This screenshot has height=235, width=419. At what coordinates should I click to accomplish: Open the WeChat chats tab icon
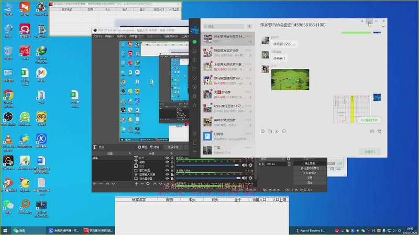194,42
